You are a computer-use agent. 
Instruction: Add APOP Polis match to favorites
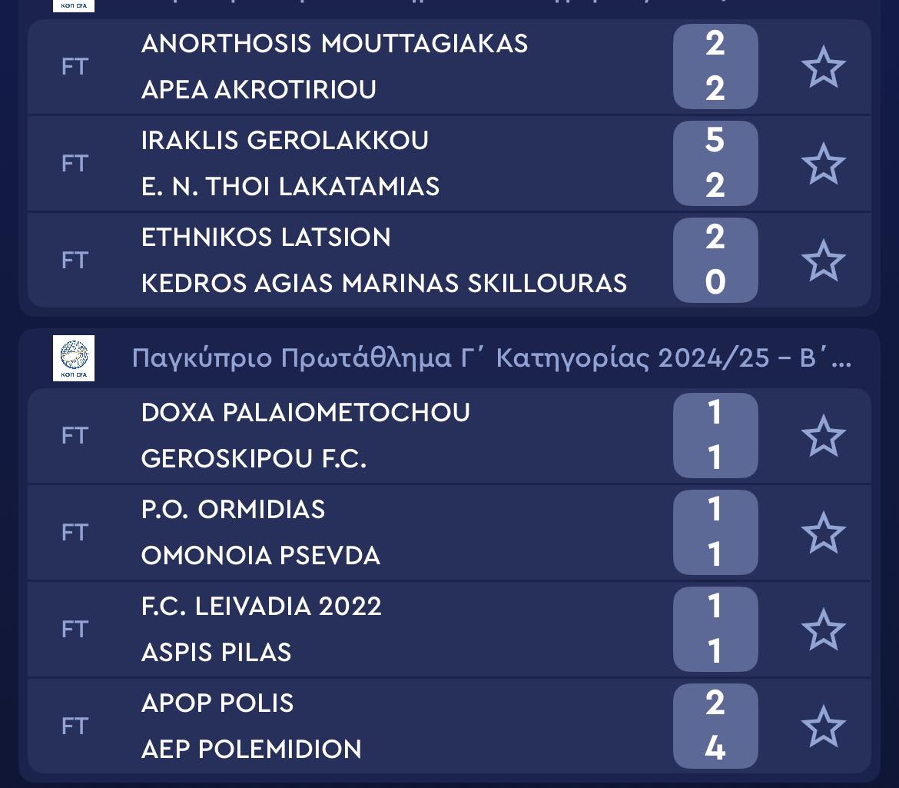pos(823,726)
